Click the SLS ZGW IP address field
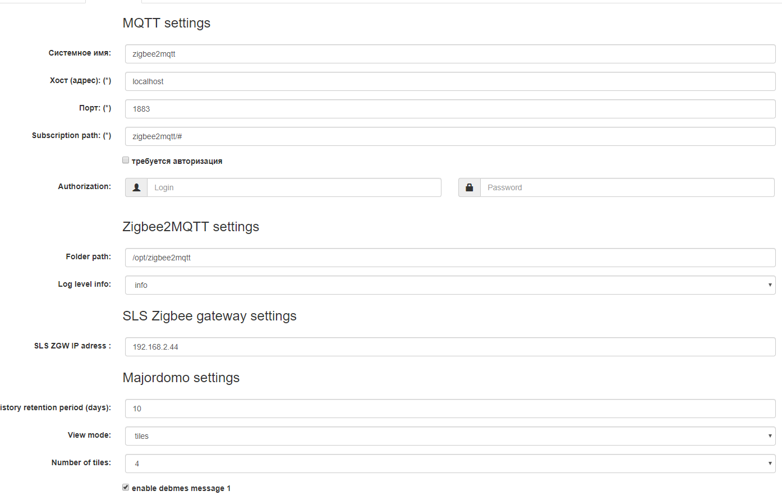 [x=450, y=347]
